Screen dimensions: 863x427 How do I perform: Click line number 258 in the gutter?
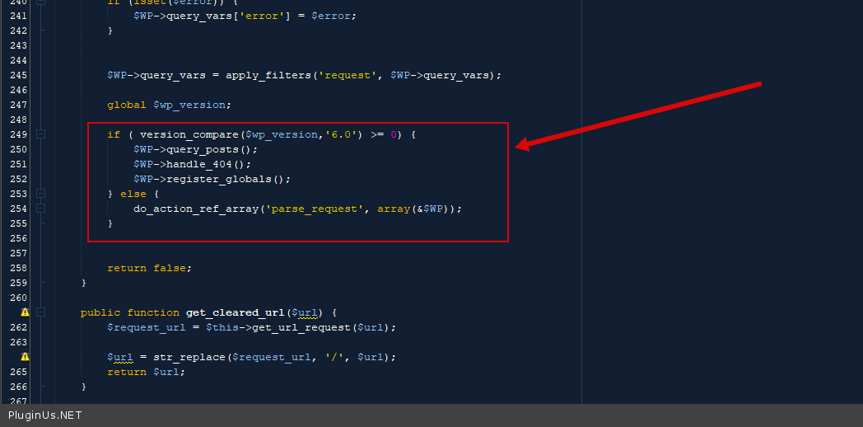coord(18,268)
